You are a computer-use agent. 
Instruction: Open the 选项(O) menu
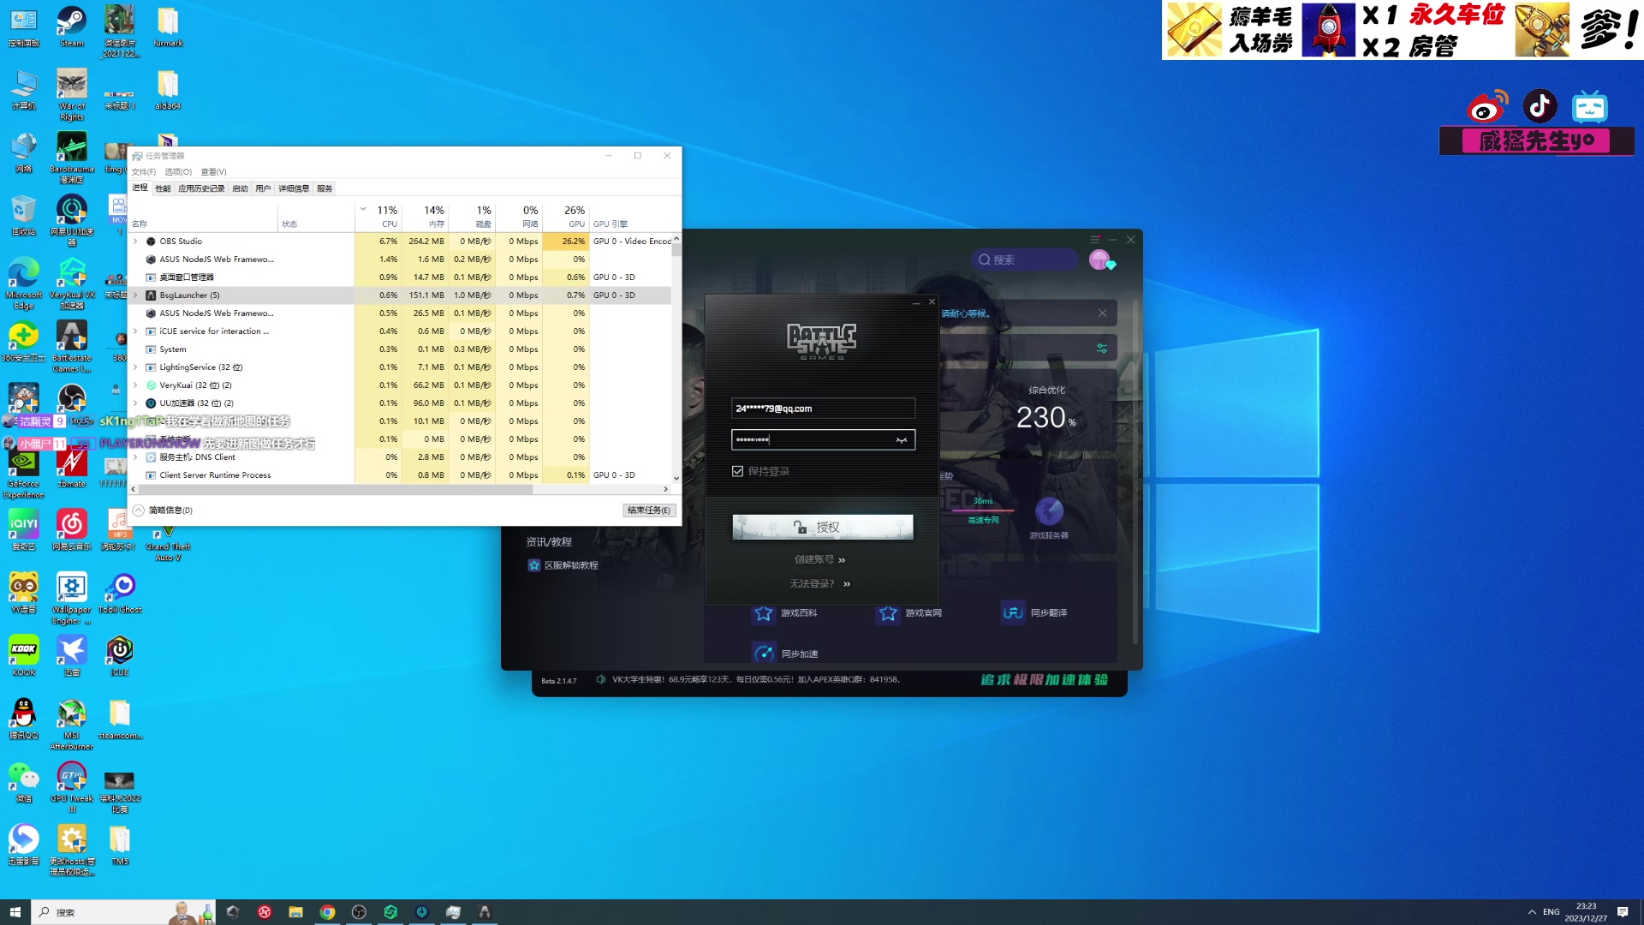178,172
